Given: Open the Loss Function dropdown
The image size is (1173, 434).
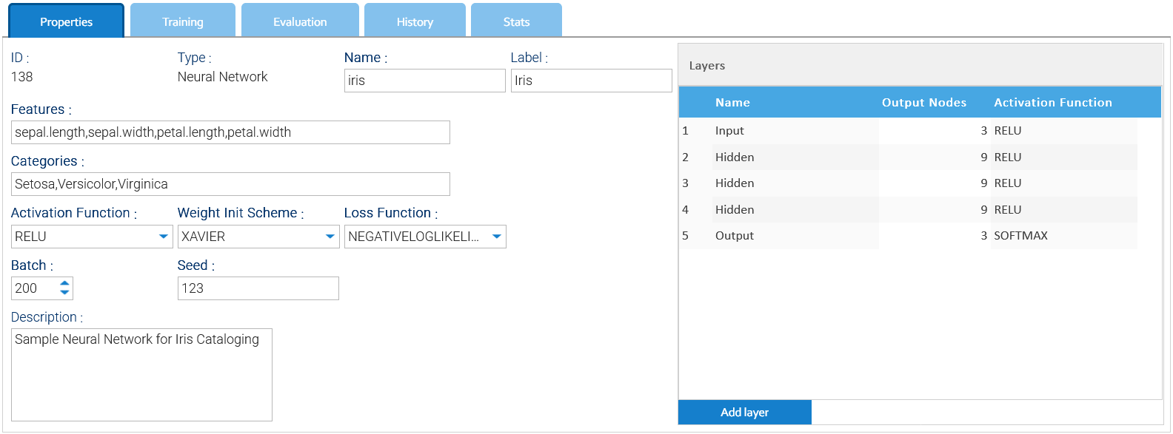Looking at the screenshot, I should pyautogui.click(x=425, y=237).
